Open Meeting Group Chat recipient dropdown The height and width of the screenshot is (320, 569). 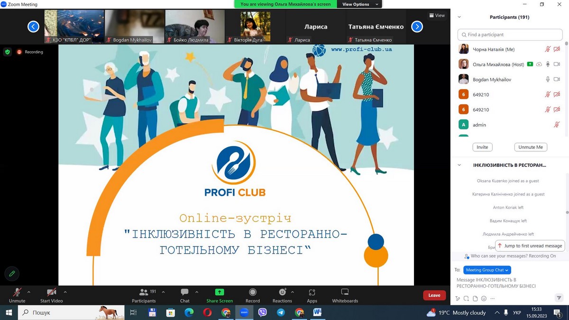pos(487,270)
